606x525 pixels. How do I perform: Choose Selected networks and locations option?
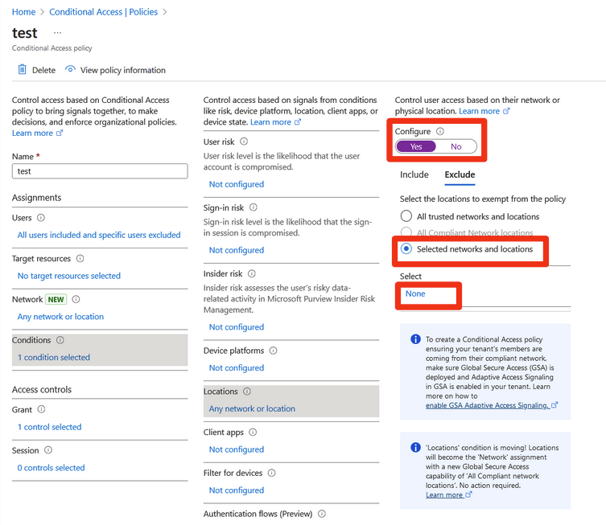coord(406,249)
